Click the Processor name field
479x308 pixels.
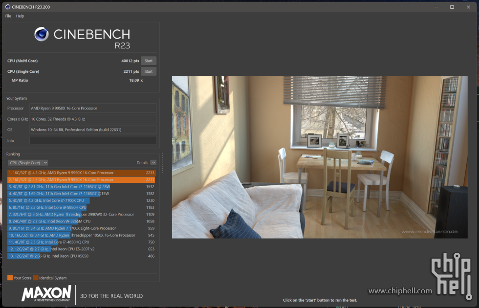coord(93,108)
